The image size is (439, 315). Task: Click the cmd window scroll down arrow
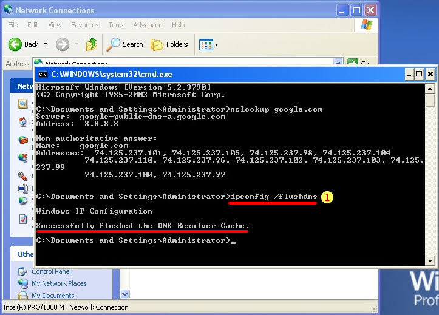pyautogui.click(x=430, y=261)
